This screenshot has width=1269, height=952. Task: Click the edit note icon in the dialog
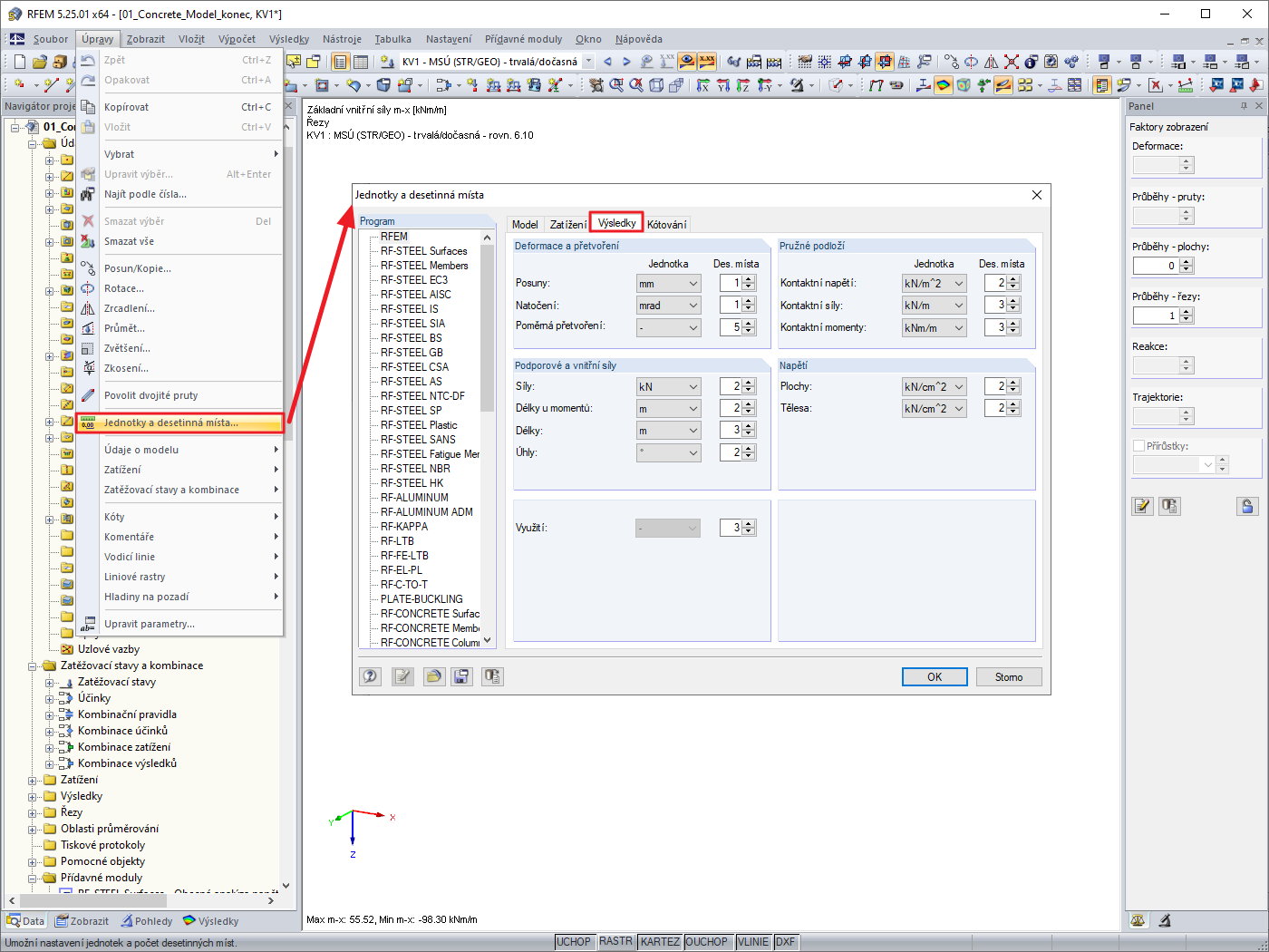[402, 676]
